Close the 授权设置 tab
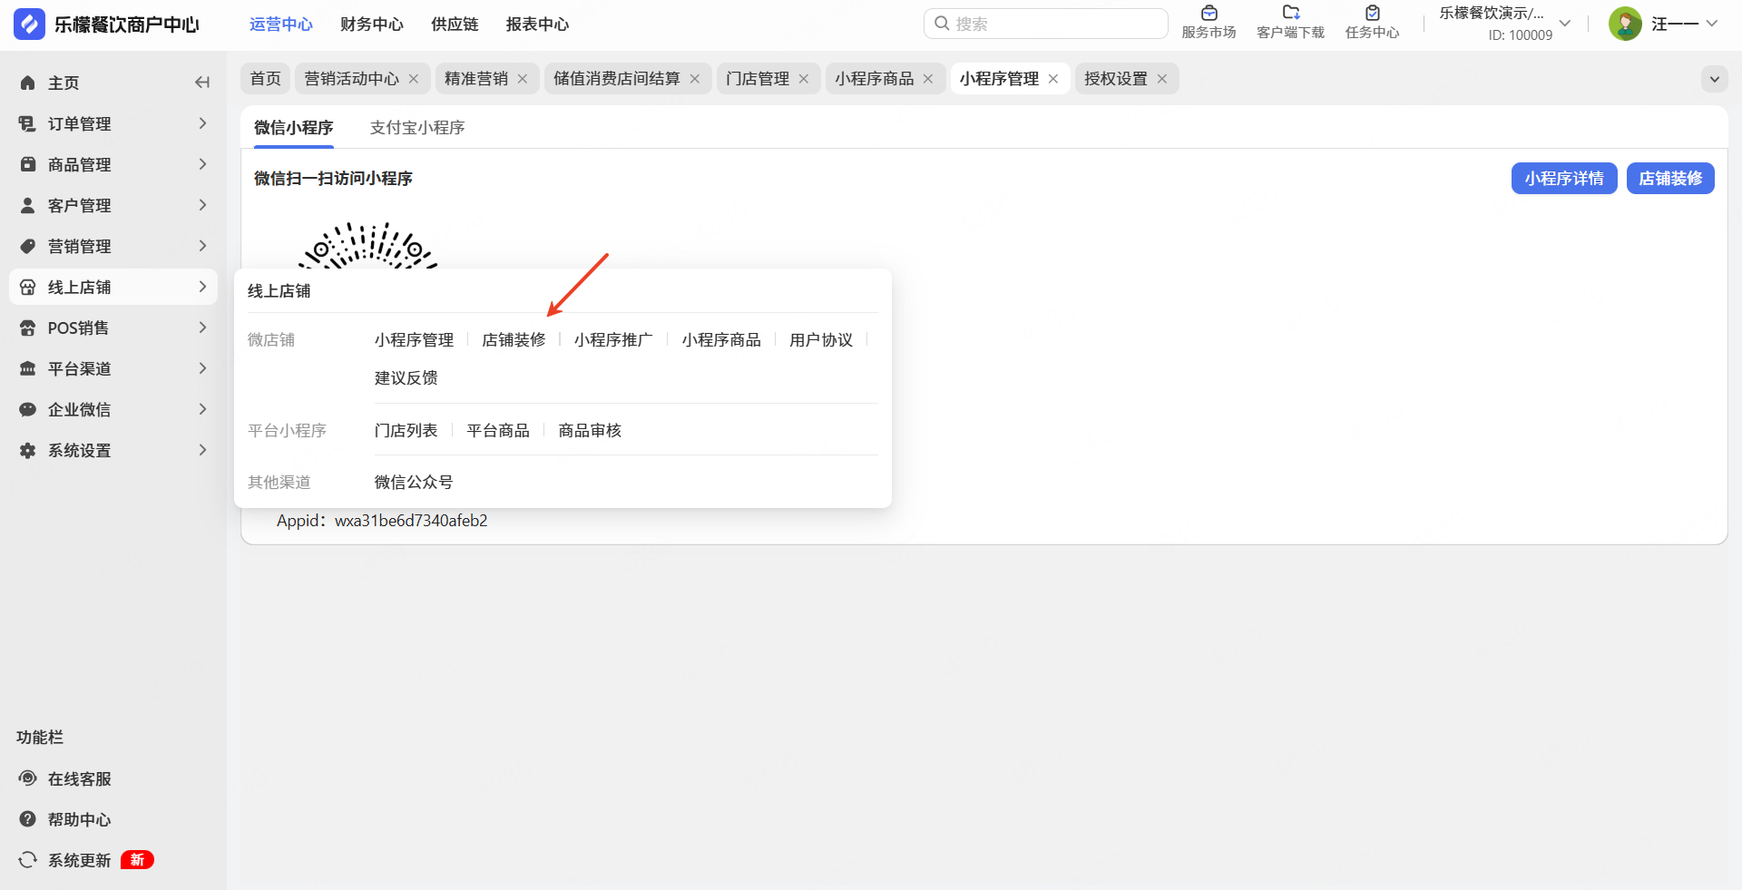Screen dimensions: 1742x890 point(1162,79)
